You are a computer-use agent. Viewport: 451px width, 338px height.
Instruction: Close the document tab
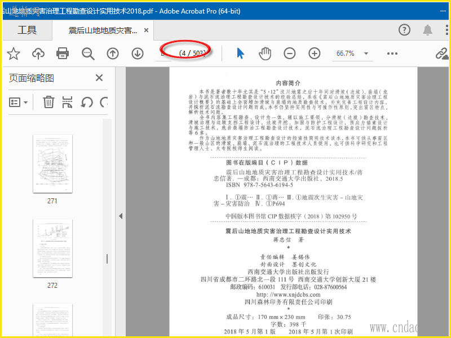click(x=146, y=30)
